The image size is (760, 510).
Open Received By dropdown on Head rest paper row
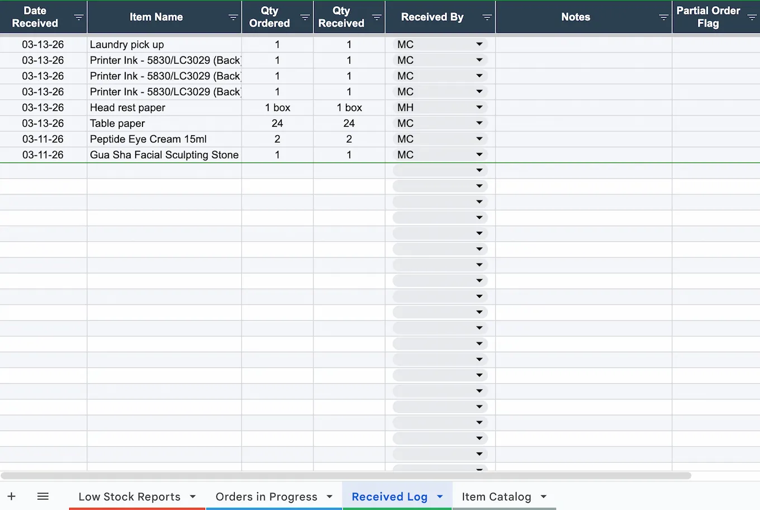[x=479, y=107]
